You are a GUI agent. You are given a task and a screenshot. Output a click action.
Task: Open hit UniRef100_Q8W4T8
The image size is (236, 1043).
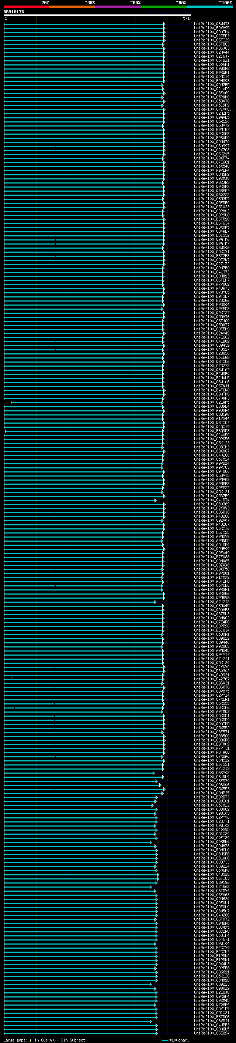coord(212,24)
